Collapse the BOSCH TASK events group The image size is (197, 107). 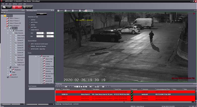pos(36,56)
